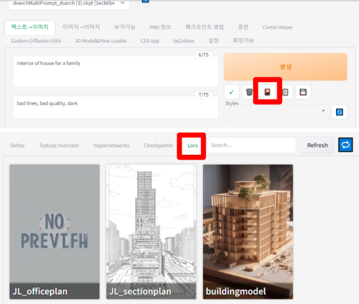Select the Hypernetworks tab
The image size is (359, 304).
tap(111, 145)
